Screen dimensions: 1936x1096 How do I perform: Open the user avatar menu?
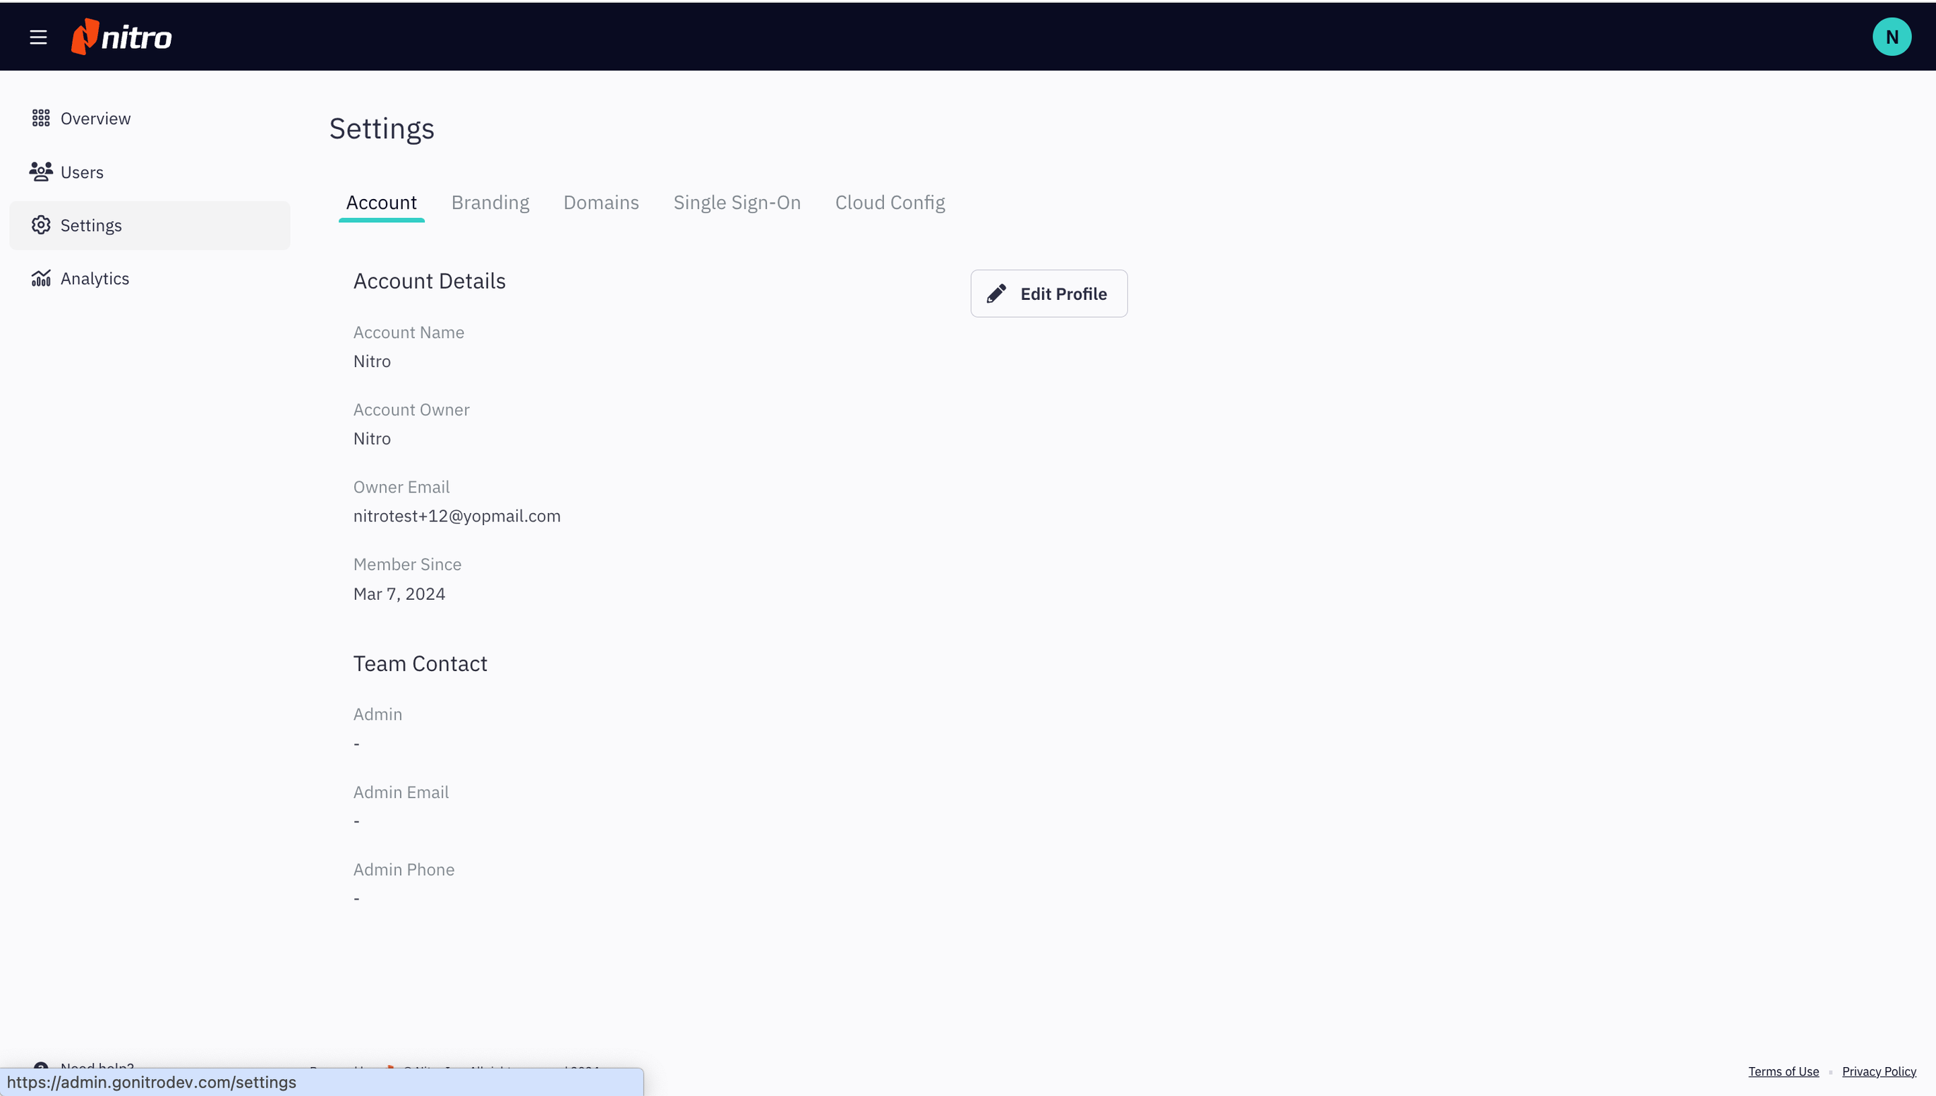click(1892, 35)
